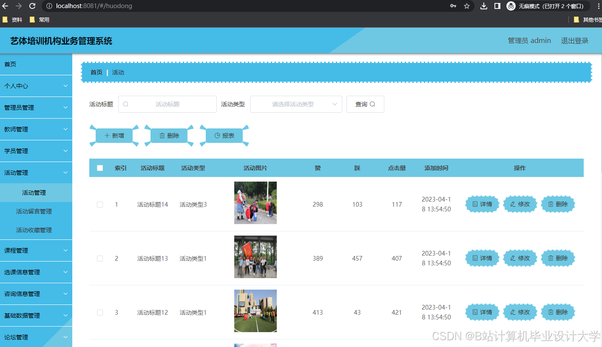
Task: Click the 首页 breadcrumb link
Action: pyautogui.click(x=97, y=72)
